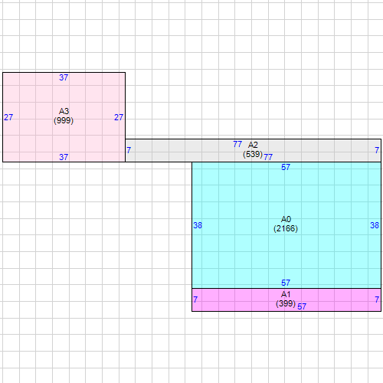This screenshot has width=383, height=383.
Task: Click the 7 dimension at A1's right end
Action: pyautogui.click(x=377, y=300)
